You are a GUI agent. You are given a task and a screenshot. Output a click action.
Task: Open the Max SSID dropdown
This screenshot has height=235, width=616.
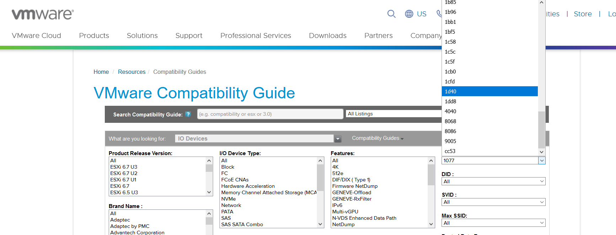click(x=493, y=223)
